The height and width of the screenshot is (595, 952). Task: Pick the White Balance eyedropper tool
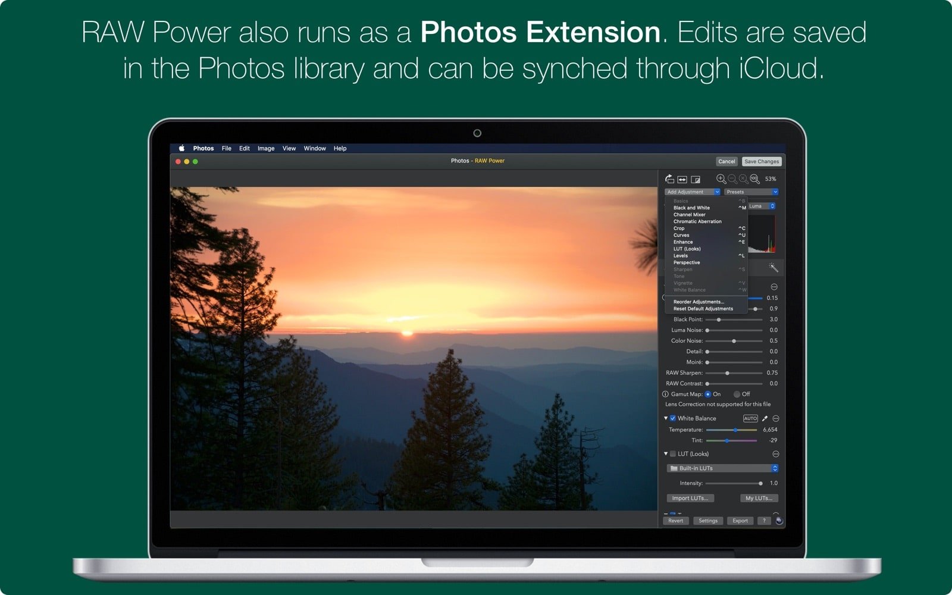point(765,418)
